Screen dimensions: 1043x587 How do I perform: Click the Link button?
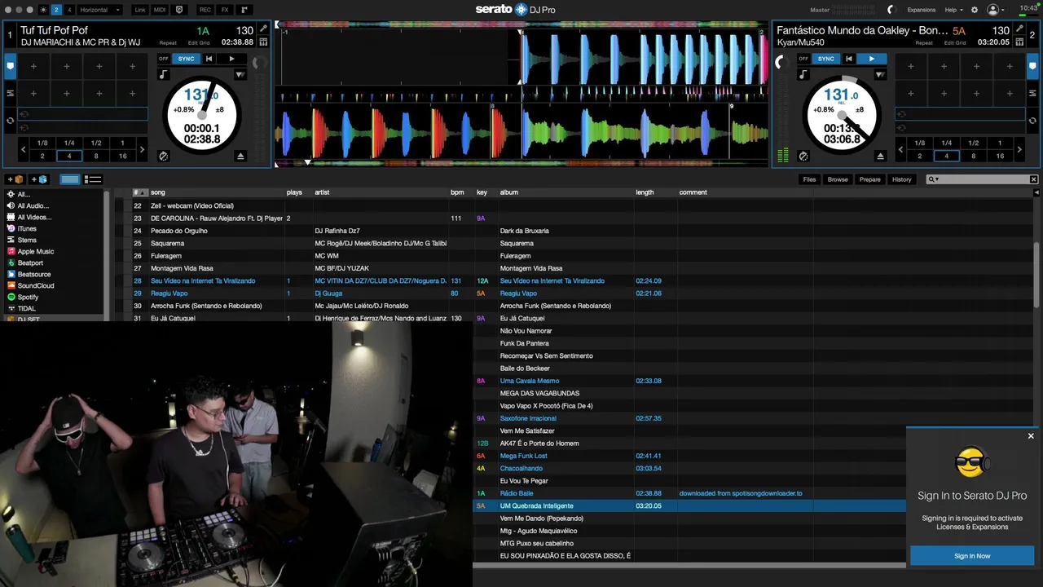click(x=139, y=10)
